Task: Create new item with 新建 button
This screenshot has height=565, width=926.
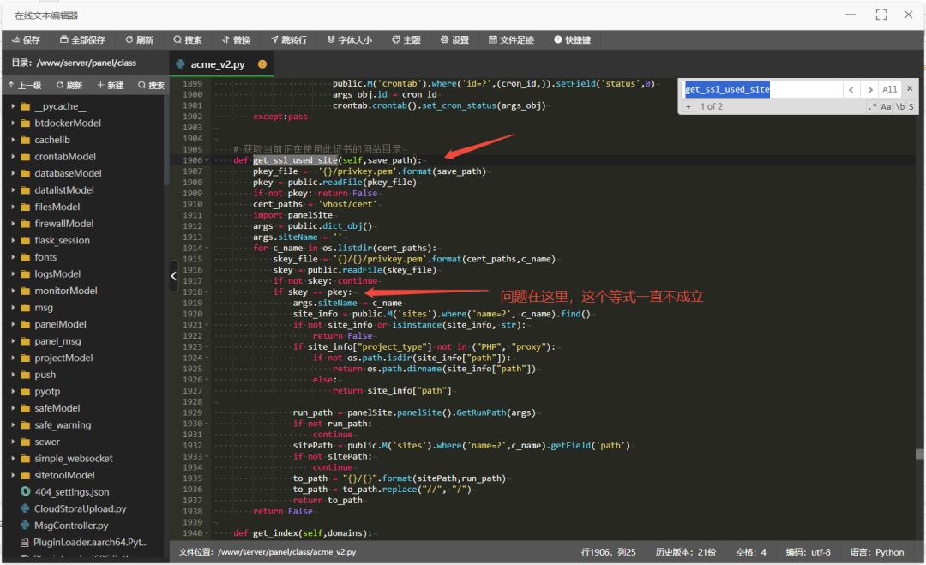Action: (111, 86)
